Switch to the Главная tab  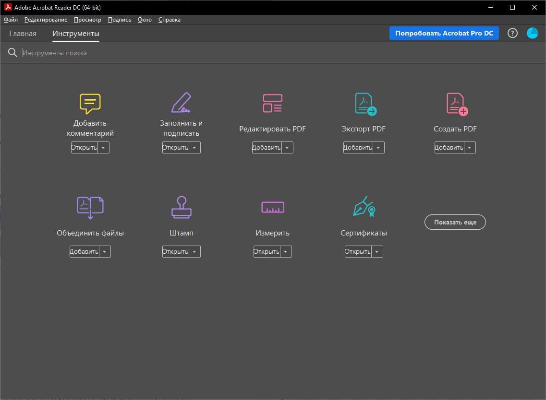pyautogui.click(x=23, y=34)
